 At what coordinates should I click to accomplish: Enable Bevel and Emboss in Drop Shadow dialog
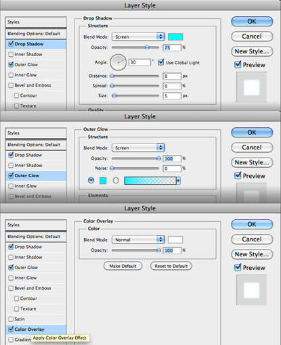click(11, 85)
